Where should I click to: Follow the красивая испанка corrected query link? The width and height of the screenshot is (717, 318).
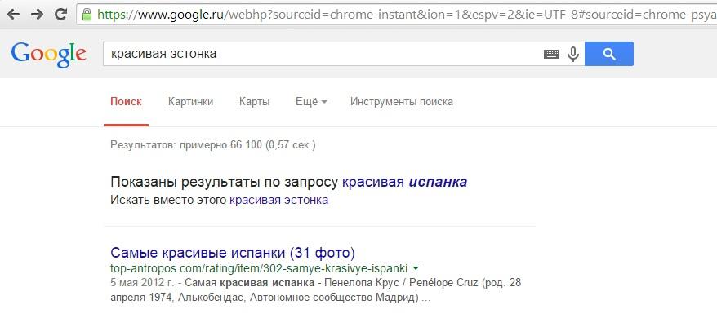pyautogui.click(x=405, y=183)
